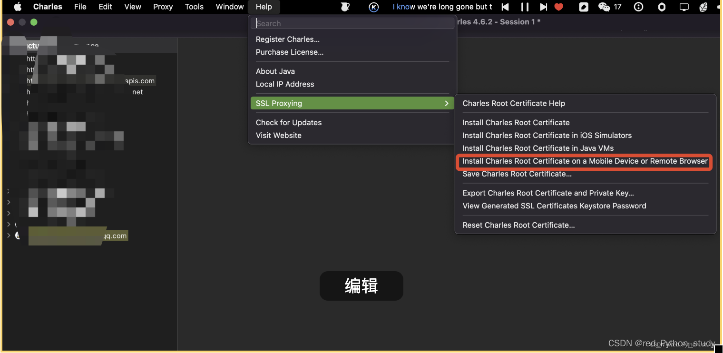This screenshot has width=723, height=353.
Task: Click the circled vertical-dots status icon
Action: pyautogui.click(x=639, y=7)
